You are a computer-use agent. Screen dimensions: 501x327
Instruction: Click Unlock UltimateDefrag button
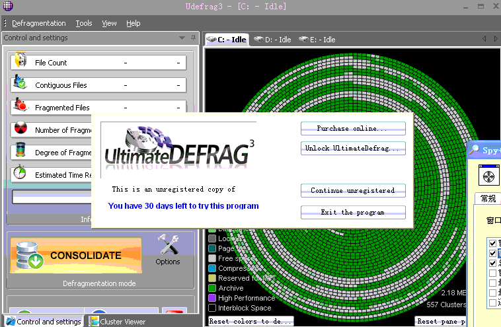coord(353,148)
